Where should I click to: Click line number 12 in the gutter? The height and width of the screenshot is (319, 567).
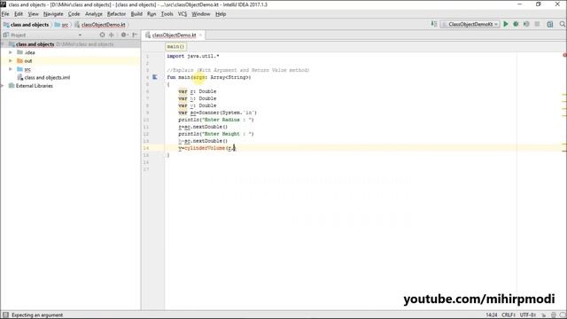click(146, 134)
